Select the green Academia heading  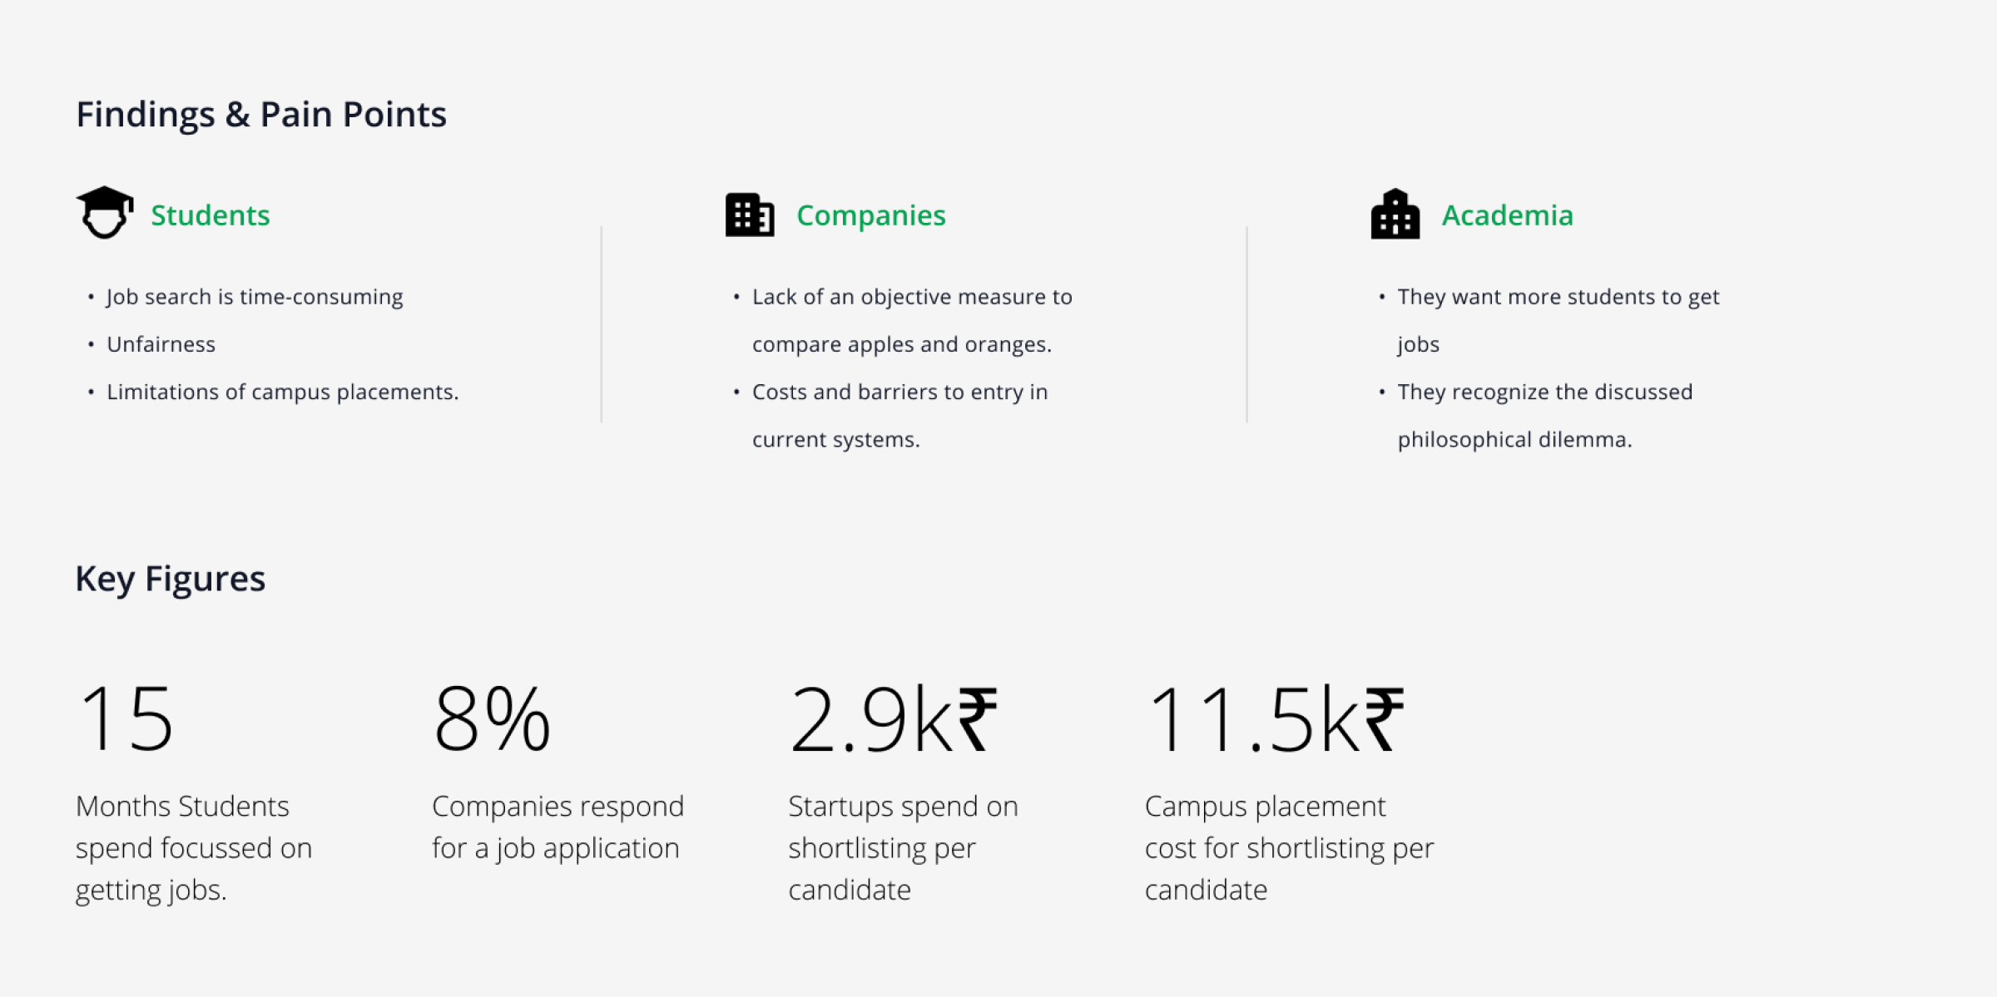tap(1507, 215)
